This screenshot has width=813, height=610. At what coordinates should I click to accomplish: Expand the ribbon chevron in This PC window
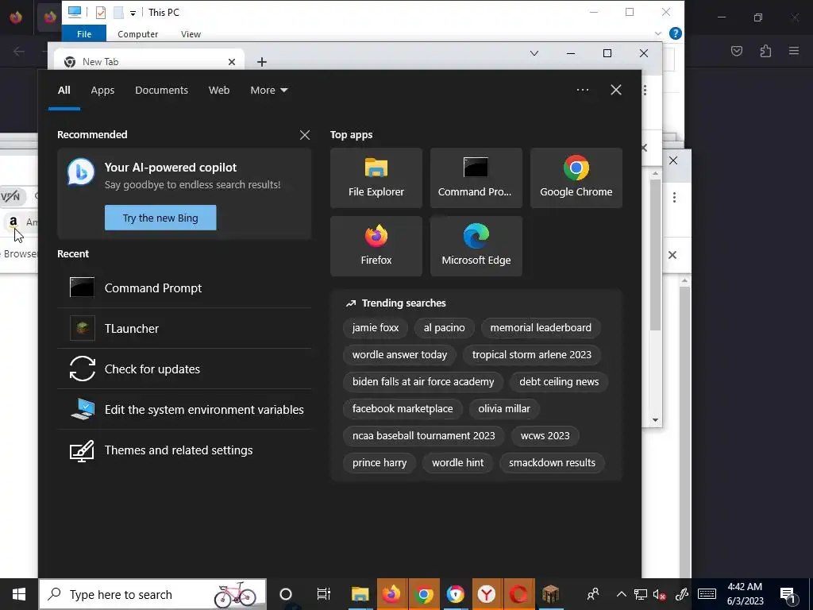pos(658,33)
